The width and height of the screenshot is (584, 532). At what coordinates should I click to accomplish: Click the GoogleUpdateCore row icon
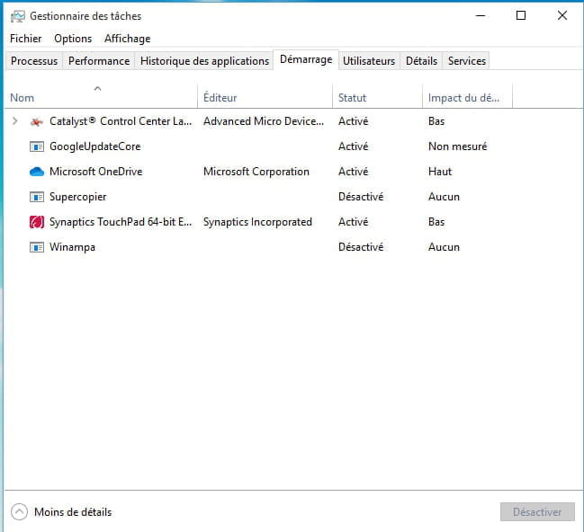(37, 146)
